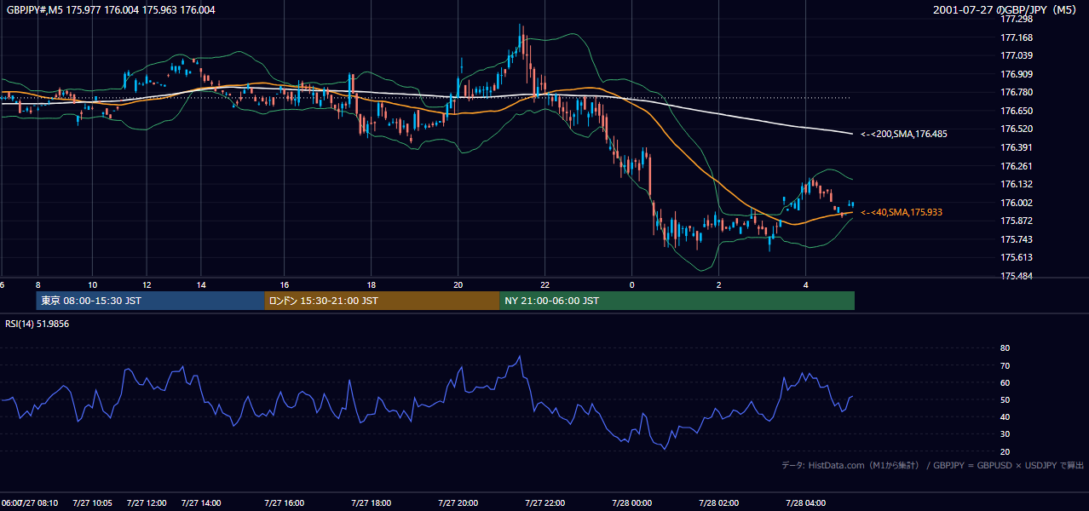Click the HistData.com data source note

point(933,465)
